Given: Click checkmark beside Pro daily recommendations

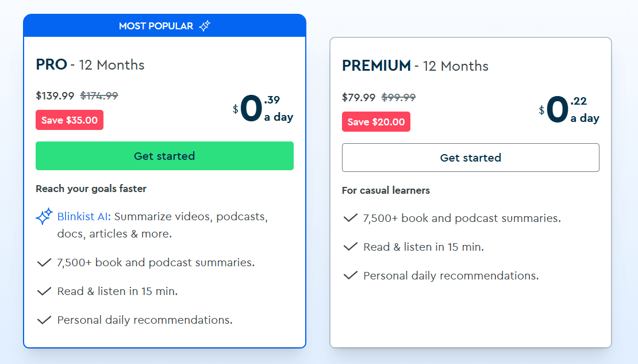Looking at the screenshot, I should pos(44,320).
